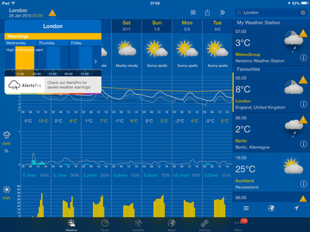Tap the yellow warning triangle beside London

52,13
